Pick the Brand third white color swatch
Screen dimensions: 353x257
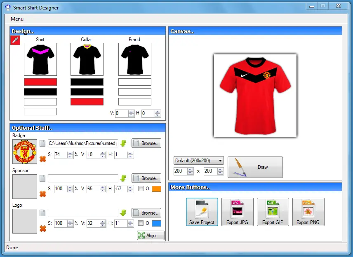(x=135, y=102)
